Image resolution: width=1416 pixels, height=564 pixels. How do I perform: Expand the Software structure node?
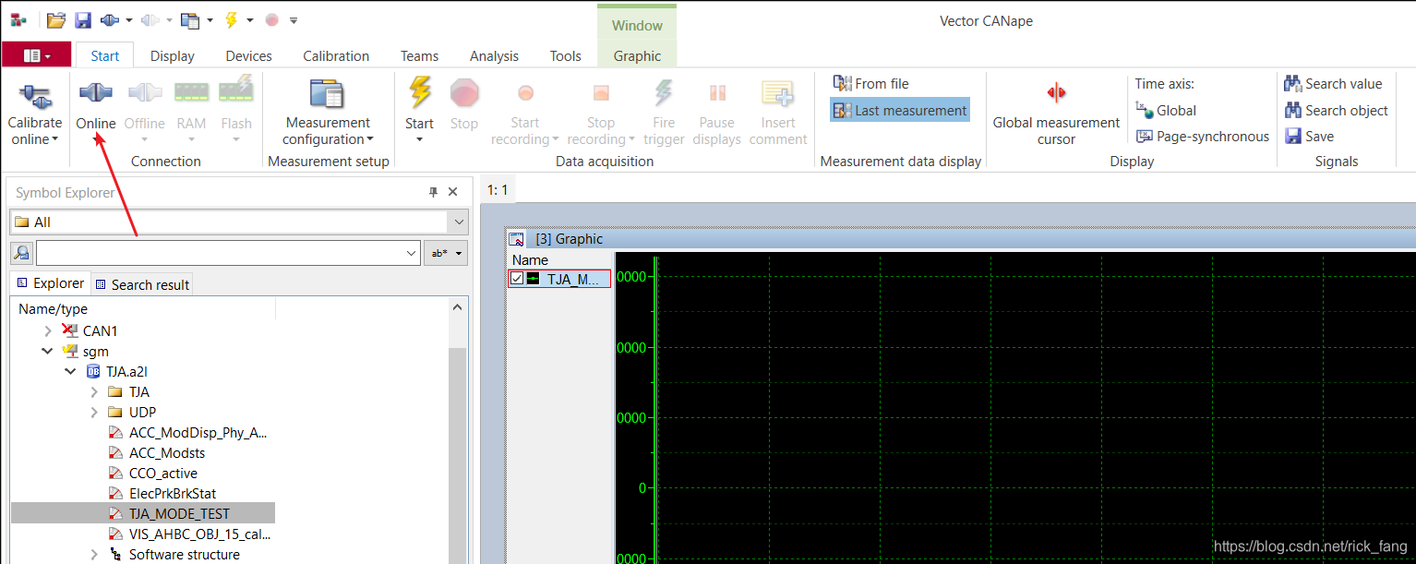pyautogui.click(x=93, y=554)
